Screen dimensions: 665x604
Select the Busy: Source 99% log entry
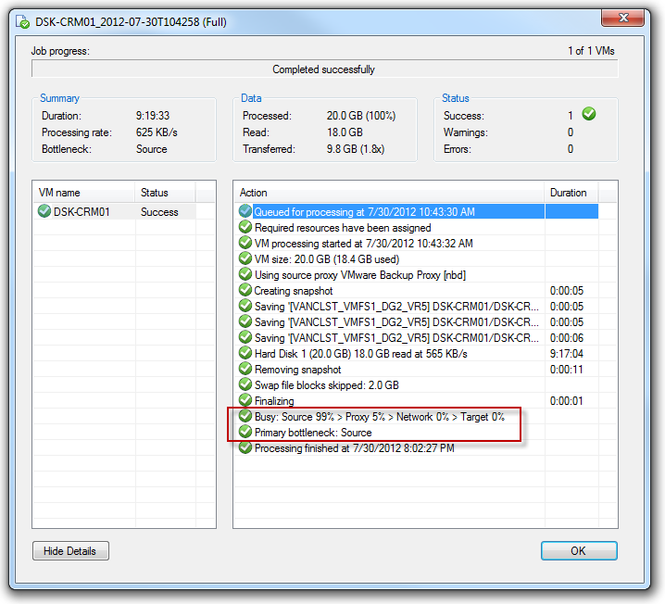[x=379, y=417]
